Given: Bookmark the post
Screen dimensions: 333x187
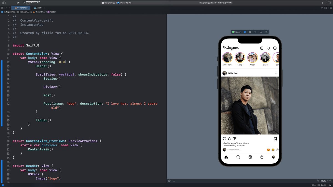Looking at the screenshot, I should point(275,139).
